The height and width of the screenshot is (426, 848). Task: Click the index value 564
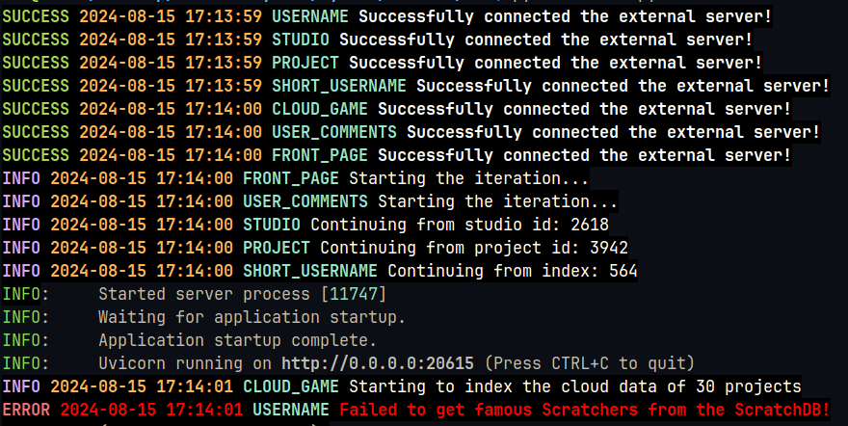(623, 270)
